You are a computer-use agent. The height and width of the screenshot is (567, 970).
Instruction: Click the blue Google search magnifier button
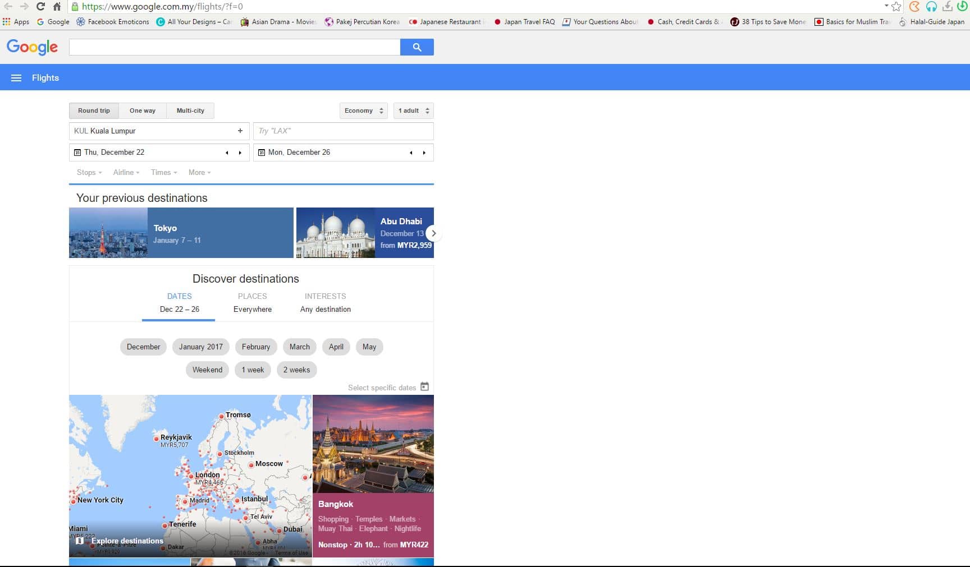pos(417,47)
